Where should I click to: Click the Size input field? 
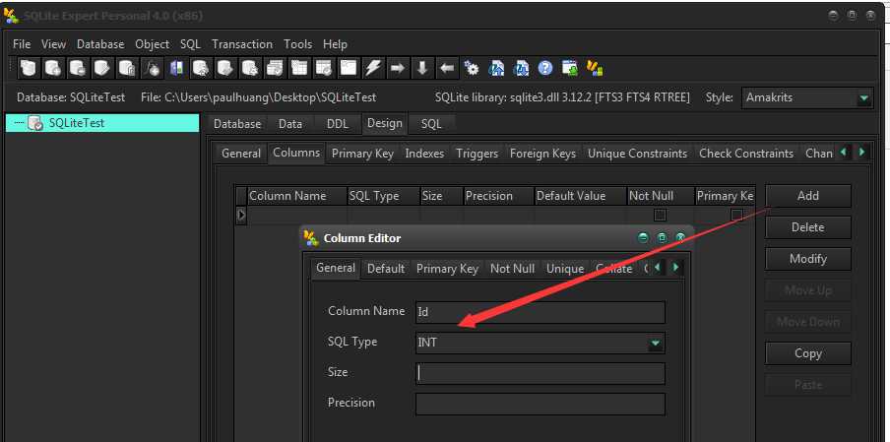click(540, 373)
